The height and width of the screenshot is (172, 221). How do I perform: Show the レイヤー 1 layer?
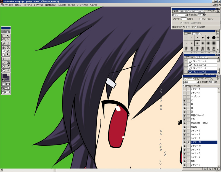coord(184,89)
